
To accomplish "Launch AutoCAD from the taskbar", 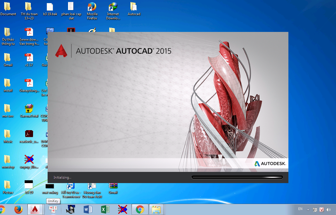I will (x=35, y=209).
